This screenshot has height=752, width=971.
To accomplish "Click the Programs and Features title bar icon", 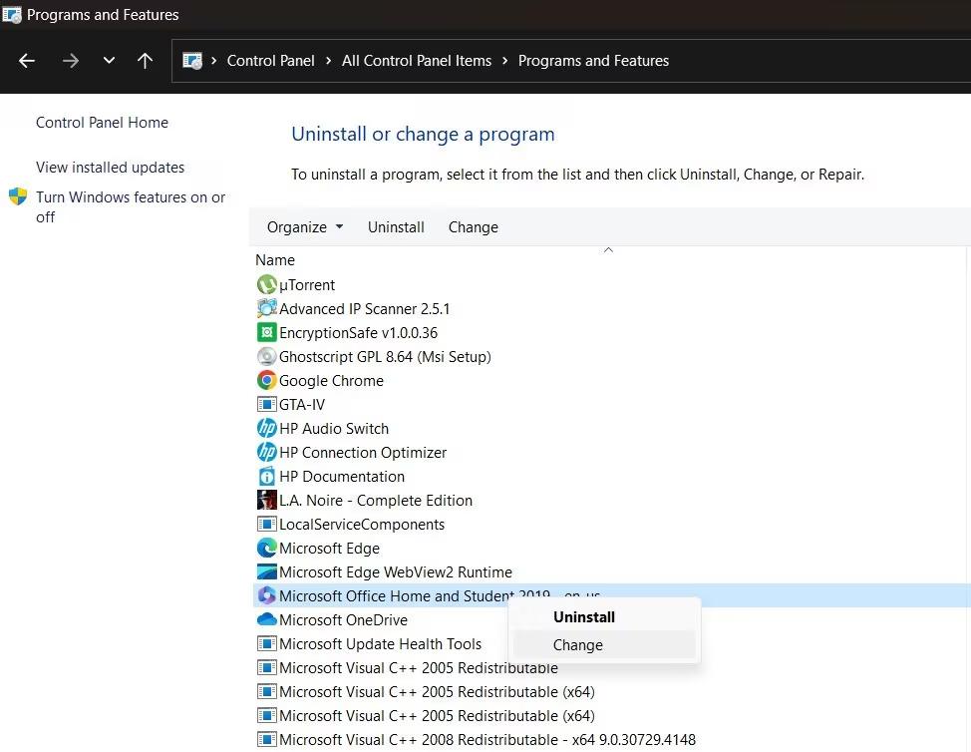I will pyautogui.click(x=12, y=14).
